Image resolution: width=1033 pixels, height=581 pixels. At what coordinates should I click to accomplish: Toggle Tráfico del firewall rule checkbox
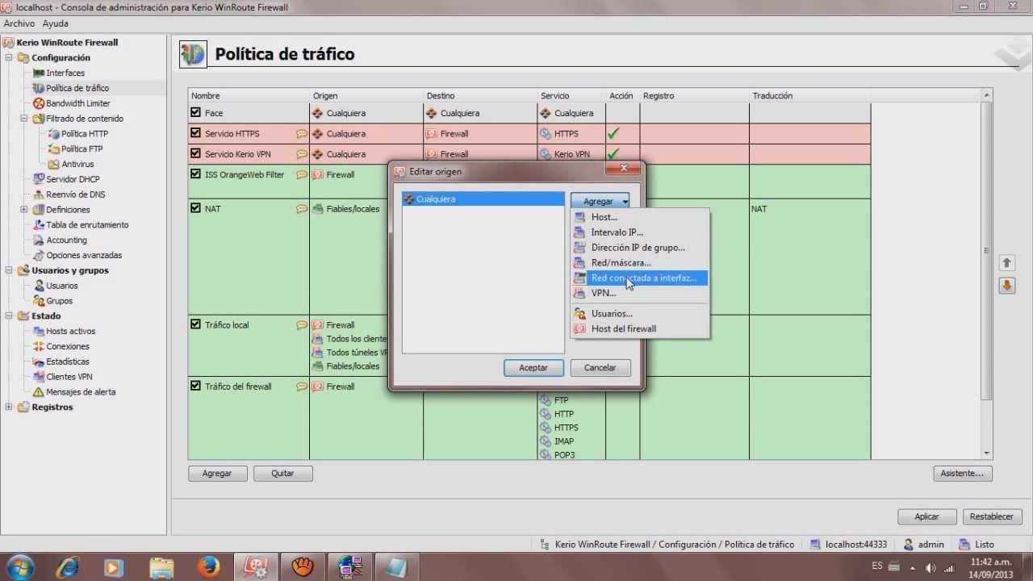[195, 386]
